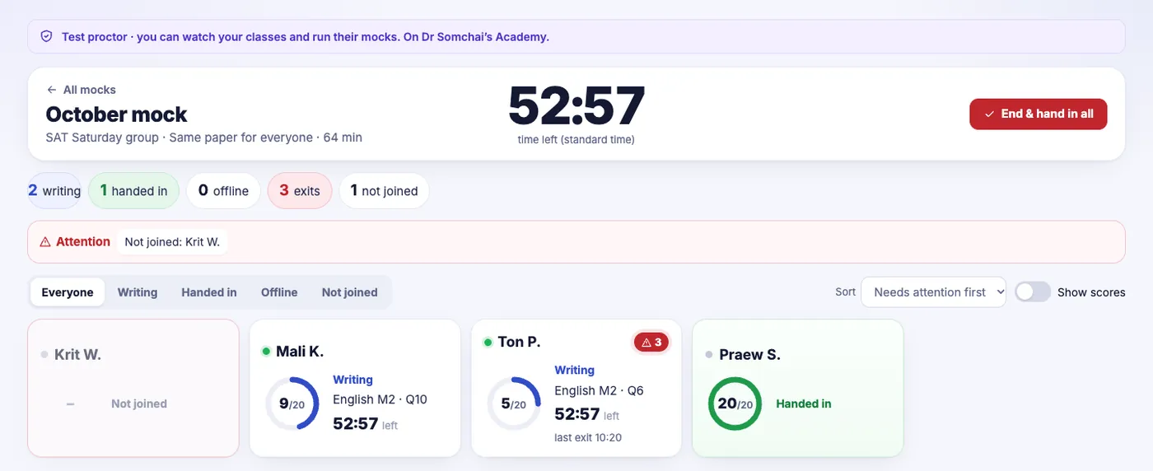Click Ton P.'s 5/20 progress ring

pyautogui.click(x=514, y=403)
